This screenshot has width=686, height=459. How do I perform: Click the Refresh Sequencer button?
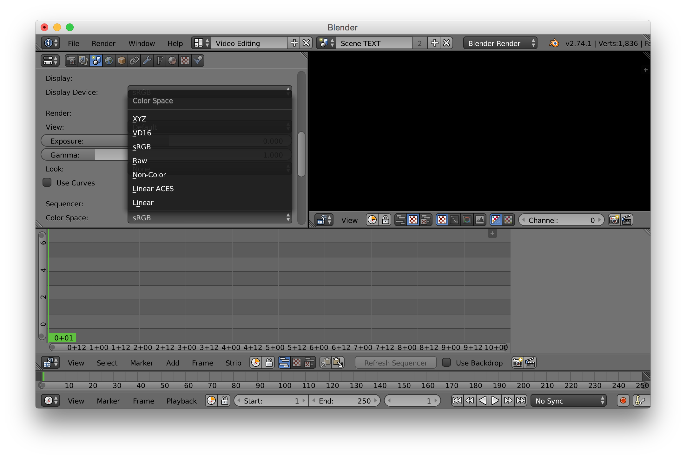(x=395, y=363)
